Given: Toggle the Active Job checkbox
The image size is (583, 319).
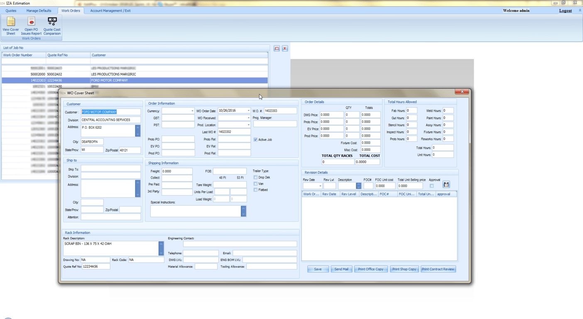Looking at the screenshot, I should click(x=255, y=140).
